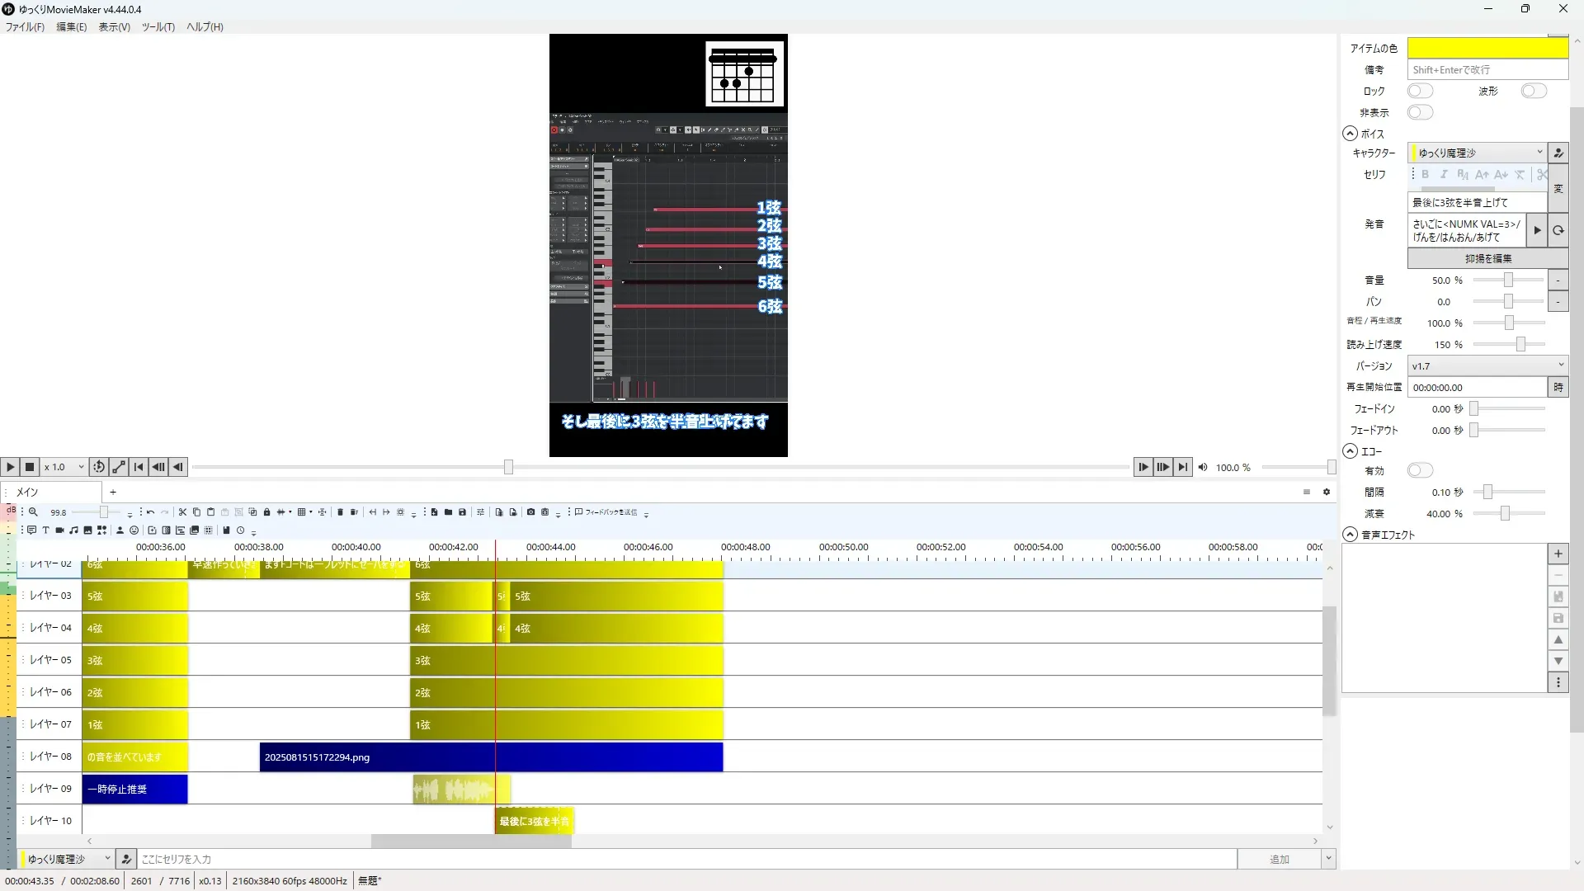Click the yellow アイテムの色 color swatch

1487,48
